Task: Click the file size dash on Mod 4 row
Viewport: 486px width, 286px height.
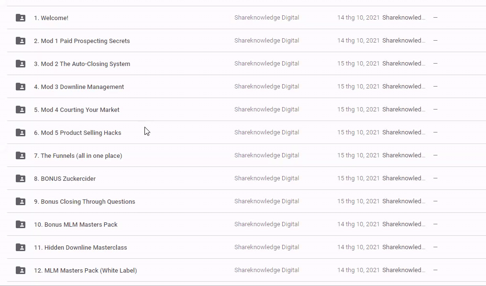Action: coord(435,110)
